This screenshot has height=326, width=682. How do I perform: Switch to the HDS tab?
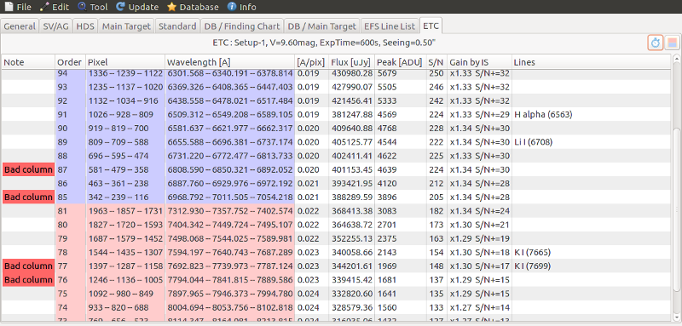84,26
